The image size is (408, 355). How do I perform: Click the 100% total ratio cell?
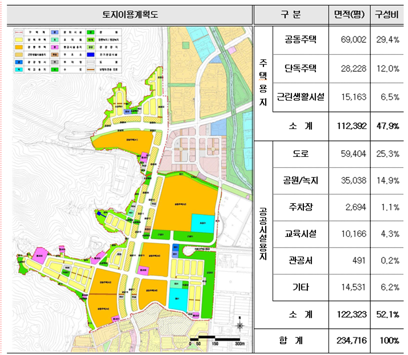click(389, 341)
